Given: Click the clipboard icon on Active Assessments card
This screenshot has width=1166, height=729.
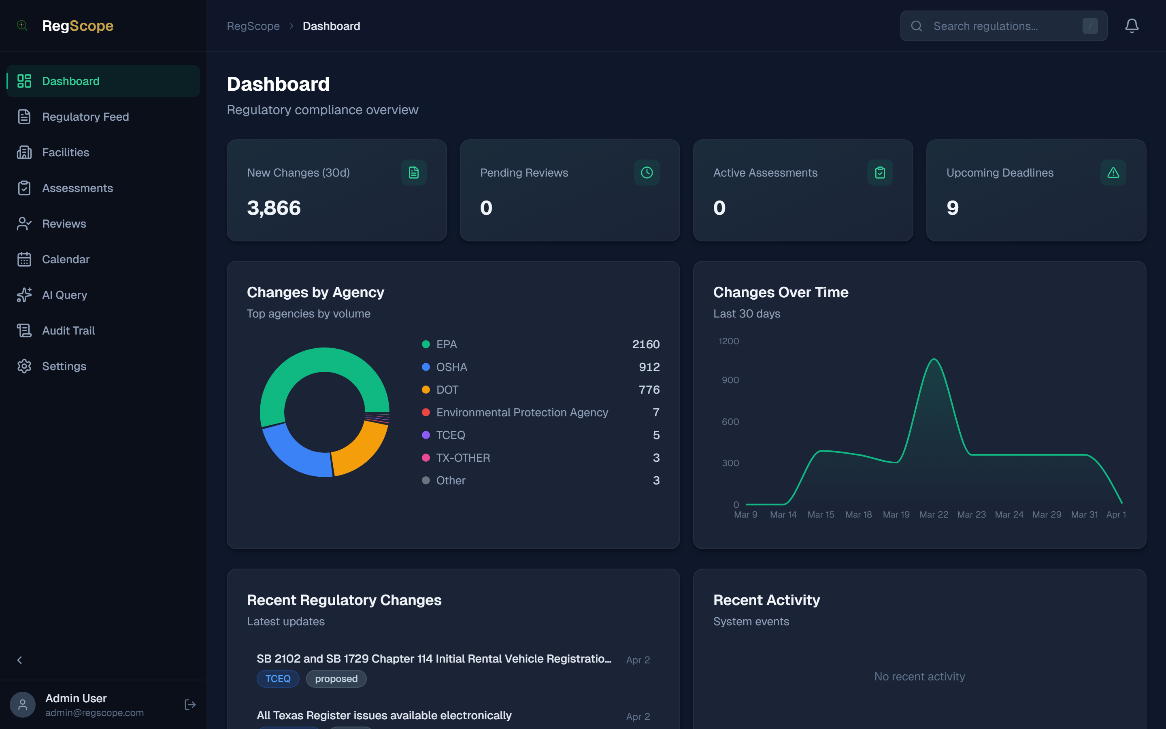Looking at the screenshot, I should 880,172.
